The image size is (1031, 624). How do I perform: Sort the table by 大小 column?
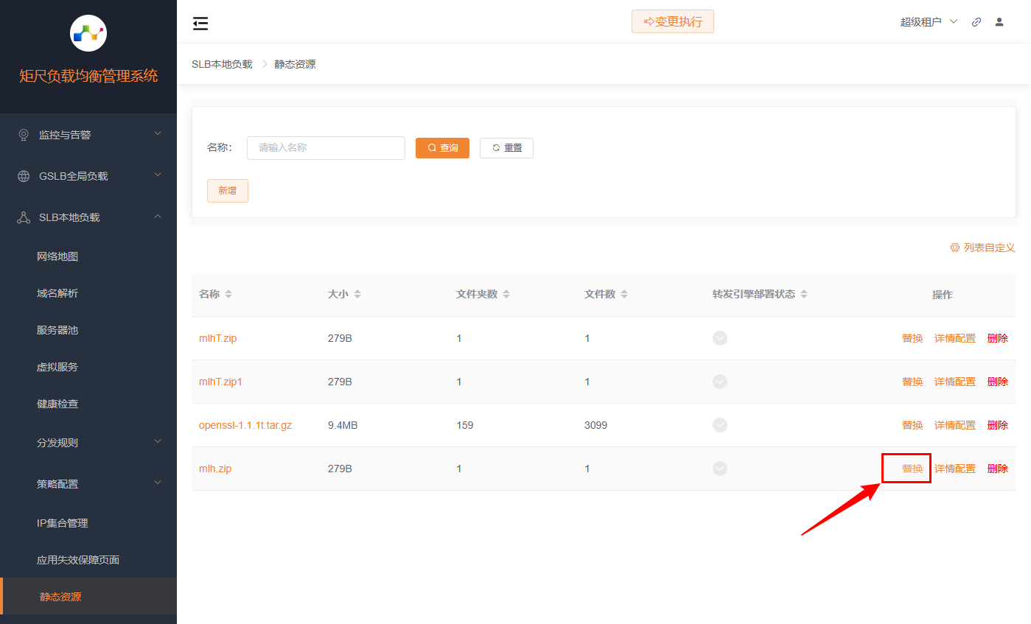357,295
